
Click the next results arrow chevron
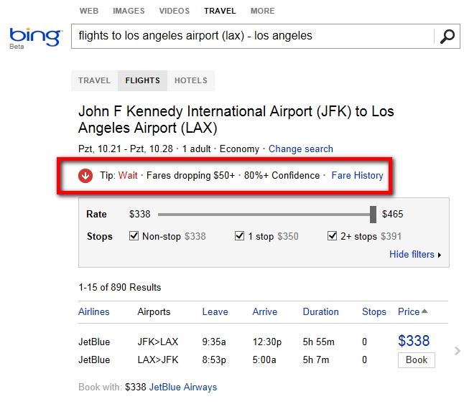click(x=458, y=350)
